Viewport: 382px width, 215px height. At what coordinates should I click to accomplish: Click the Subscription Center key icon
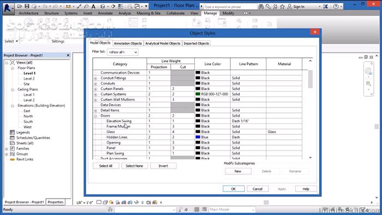click(x=268, y=7)
